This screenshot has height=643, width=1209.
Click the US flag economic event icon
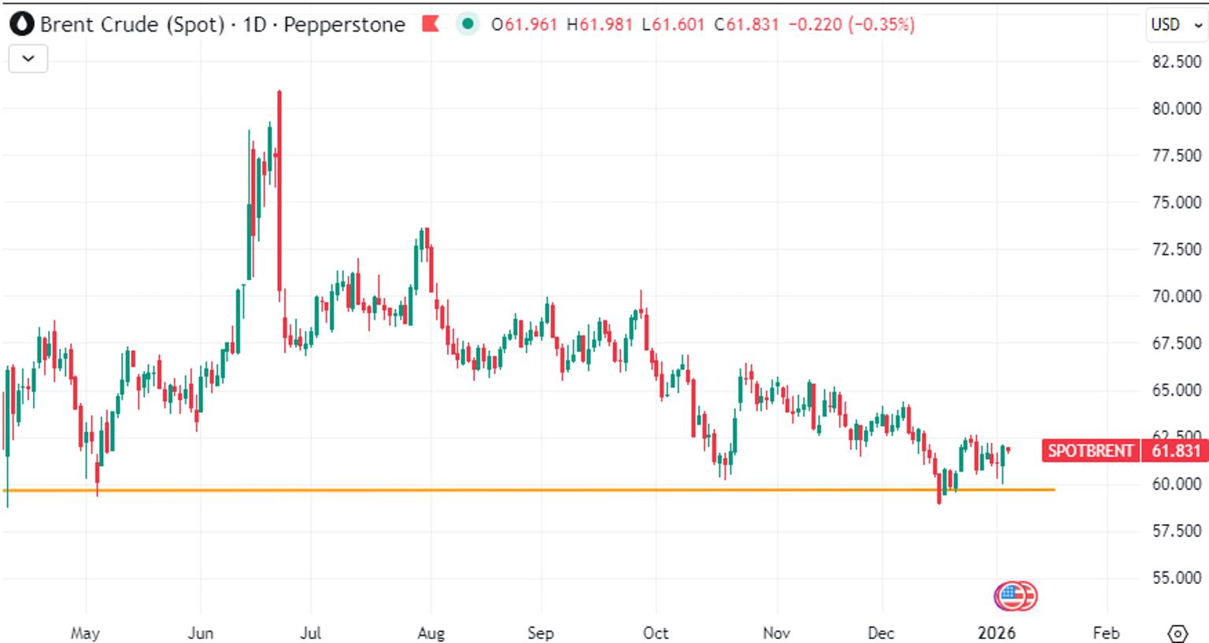click(x=1015, y=596)
